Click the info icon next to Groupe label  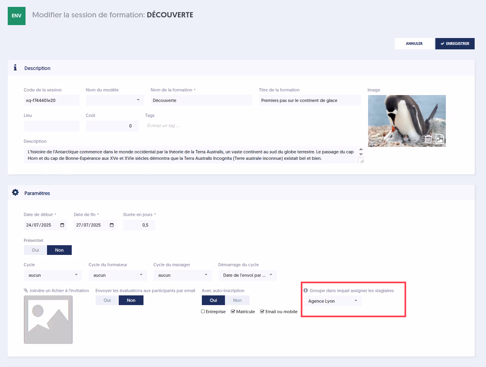(306, 290)
